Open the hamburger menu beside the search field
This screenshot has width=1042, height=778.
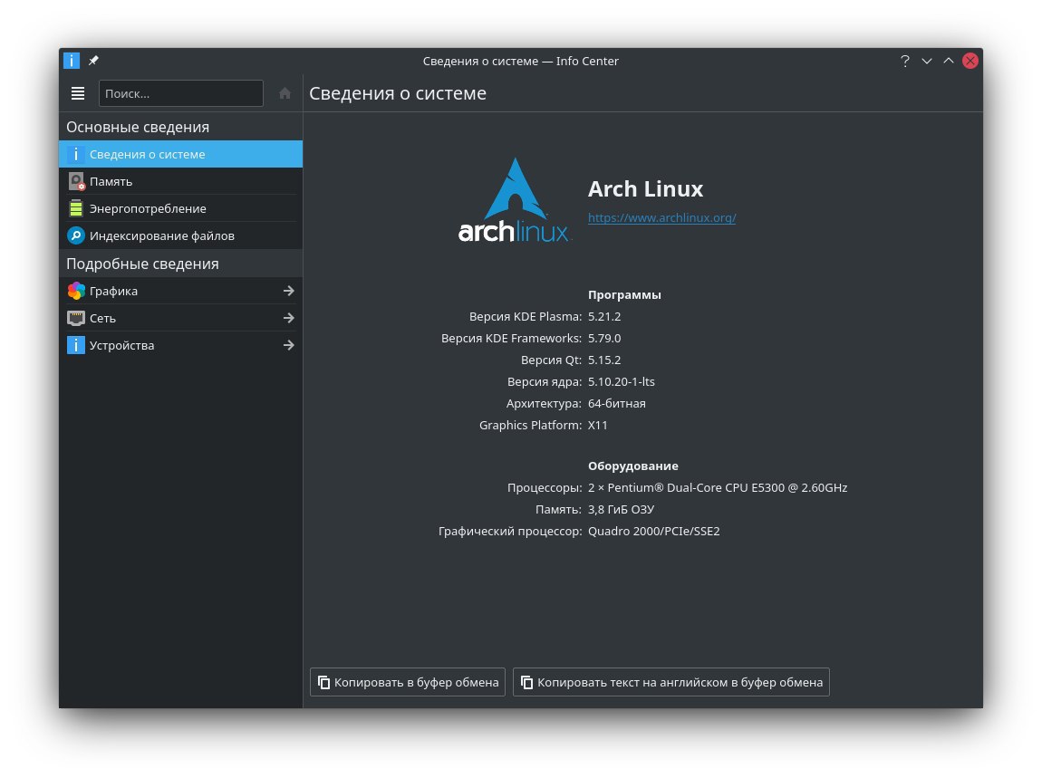pos(78,93)
